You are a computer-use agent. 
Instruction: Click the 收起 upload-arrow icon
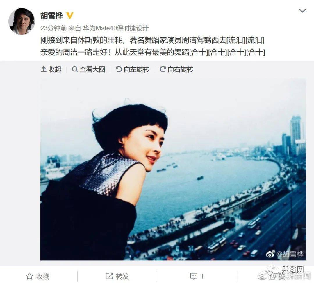(43, 69)
